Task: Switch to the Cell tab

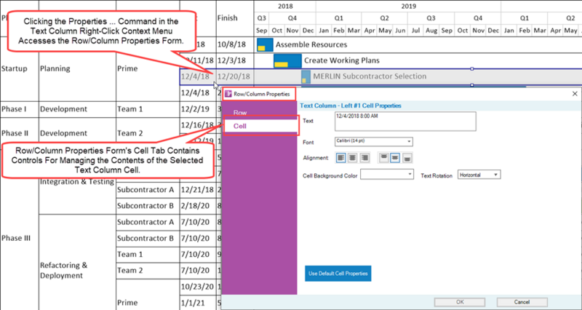Action: tap(261, 126)
